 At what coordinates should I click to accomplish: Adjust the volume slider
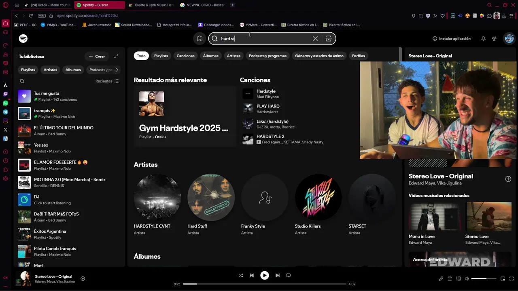pyautogui.click(x=484, y=278)
